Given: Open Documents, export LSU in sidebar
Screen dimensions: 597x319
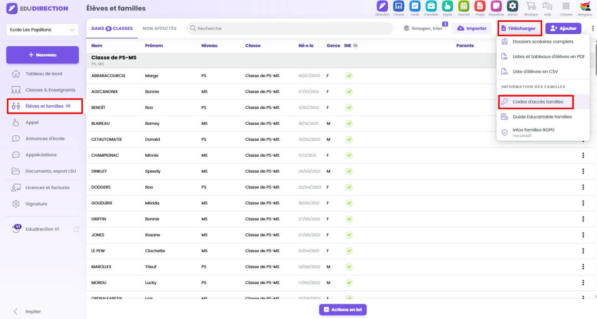Looking at the screenshot, I should 43,171.
